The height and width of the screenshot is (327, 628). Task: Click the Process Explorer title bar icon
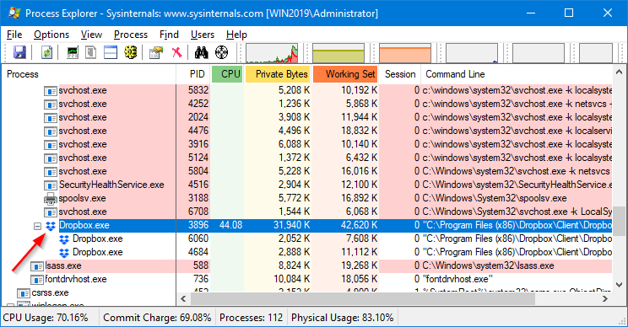(14, 13)
